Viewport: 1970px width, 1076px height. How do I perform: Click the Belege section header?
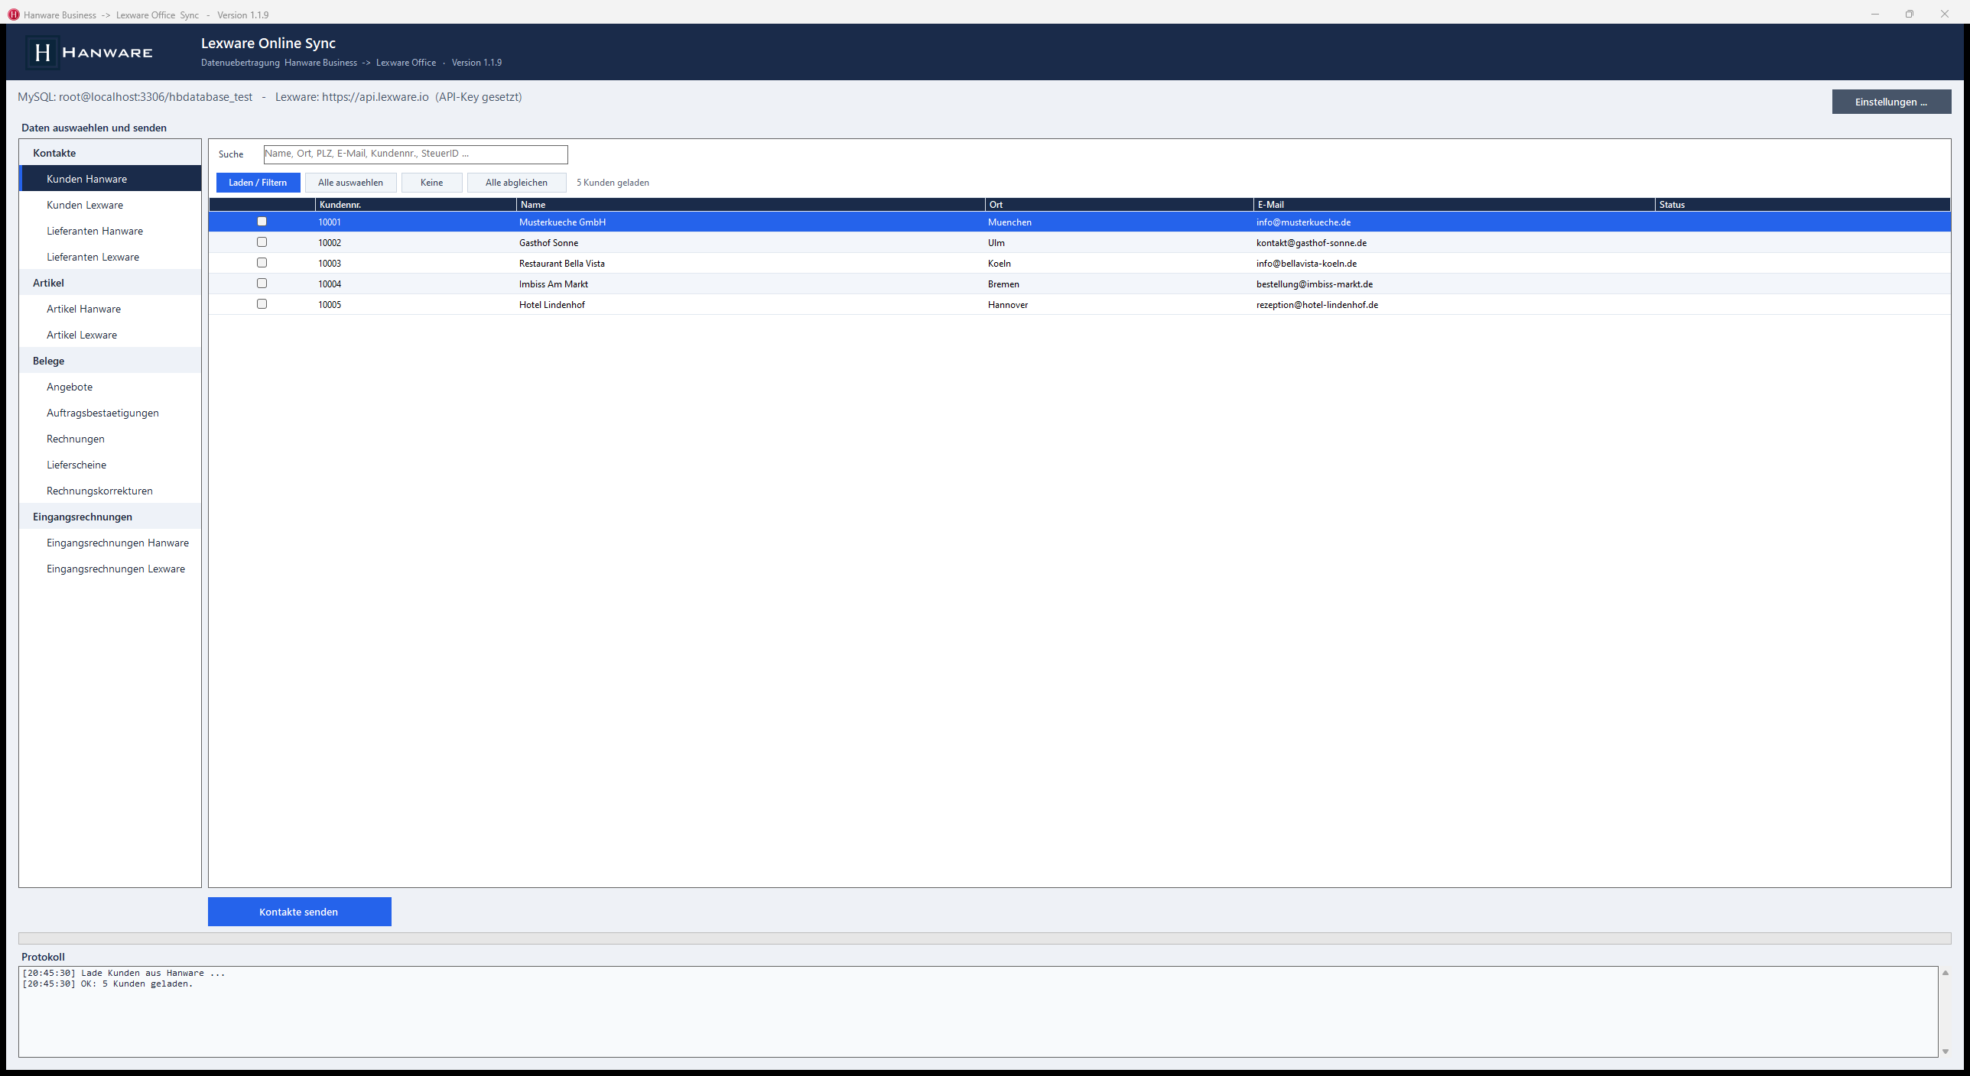click(x=110, y=361)
